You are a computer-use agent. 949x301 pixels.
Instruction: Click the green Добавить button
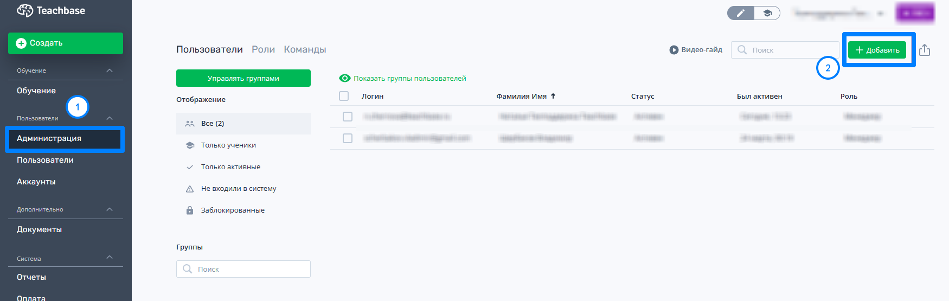point(877,50)
